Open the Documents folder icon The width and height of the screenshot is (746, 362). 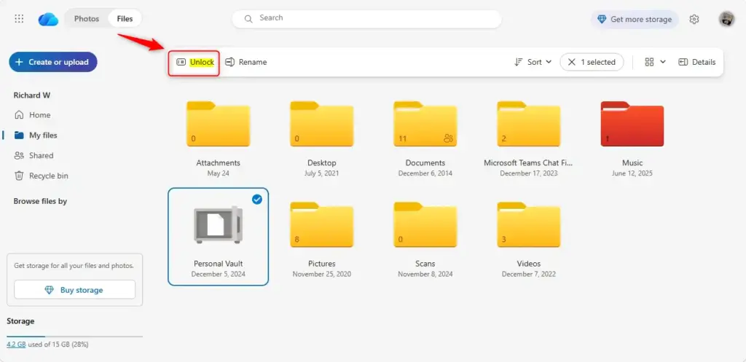425,124
